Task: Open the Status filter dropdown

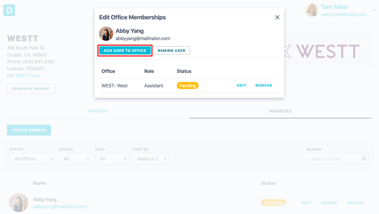Action: (75, 159)
